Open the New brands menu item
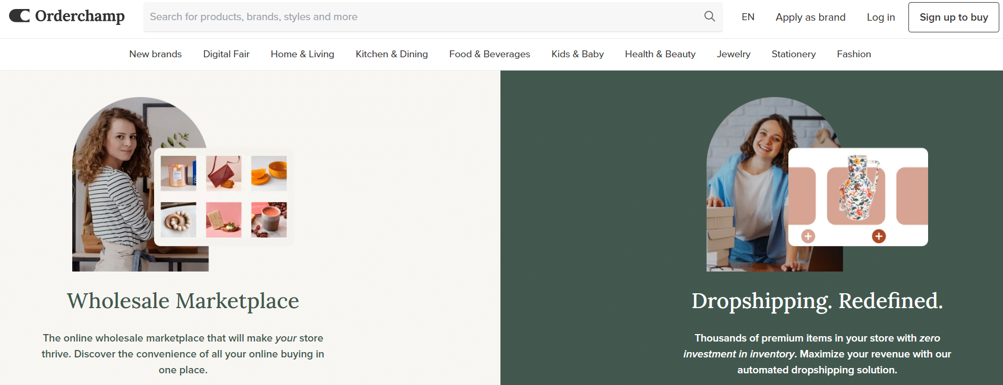Screen dimensions: 1003x385 155,54
